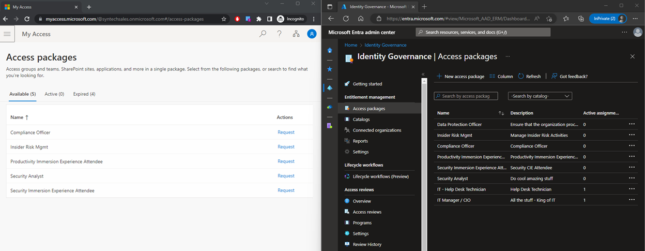This screenshot has height=251, width=645.
Task: Switch to the Expired (4) tab
Action: pyautogui.click(x=84, y=94)
